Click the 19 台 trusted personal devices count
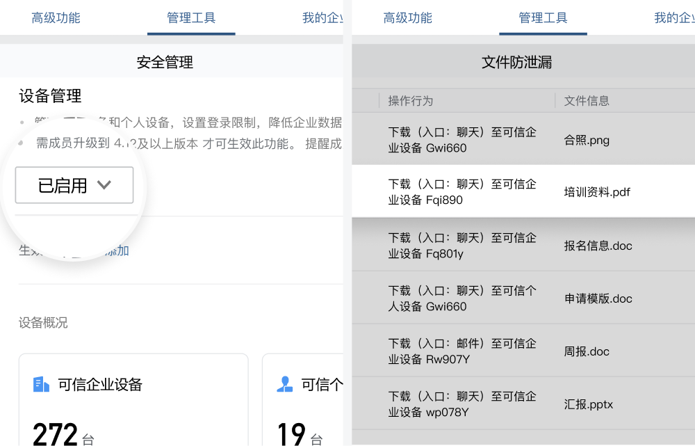Screen dimensions: 695x446 (x=300, y=434)
